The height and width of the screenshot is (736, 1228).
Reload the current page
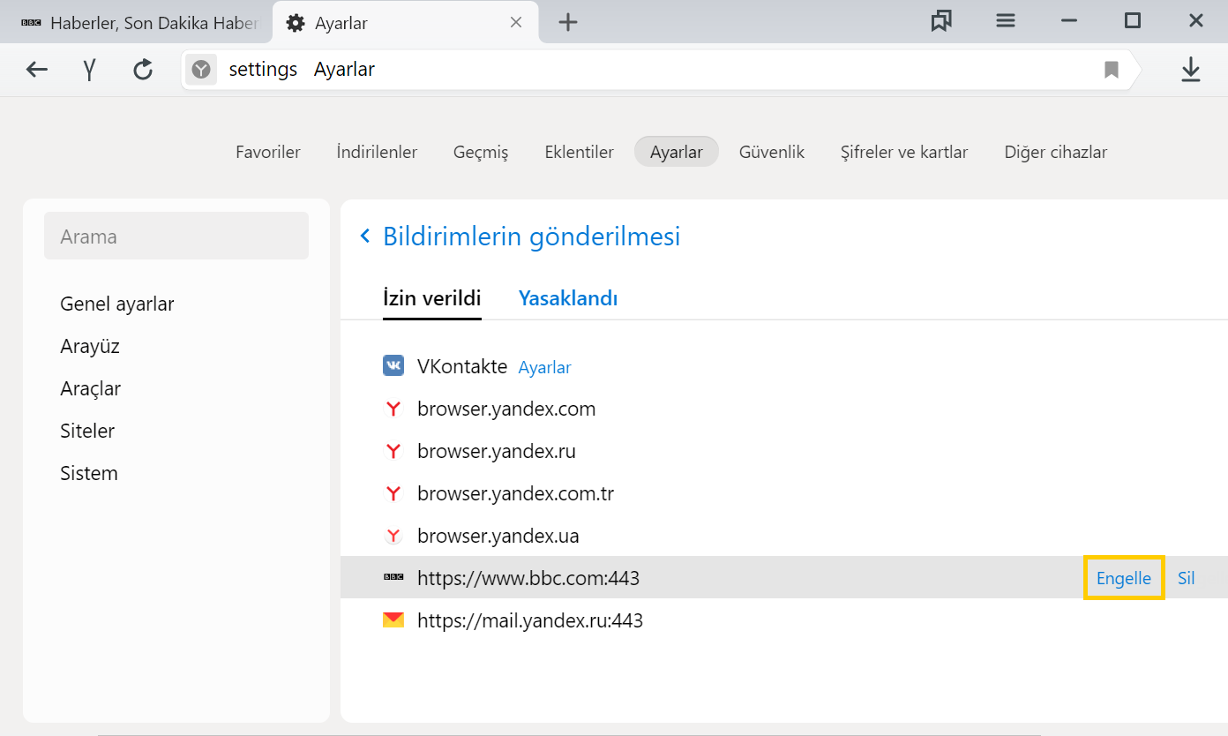[x=143, y=70]
